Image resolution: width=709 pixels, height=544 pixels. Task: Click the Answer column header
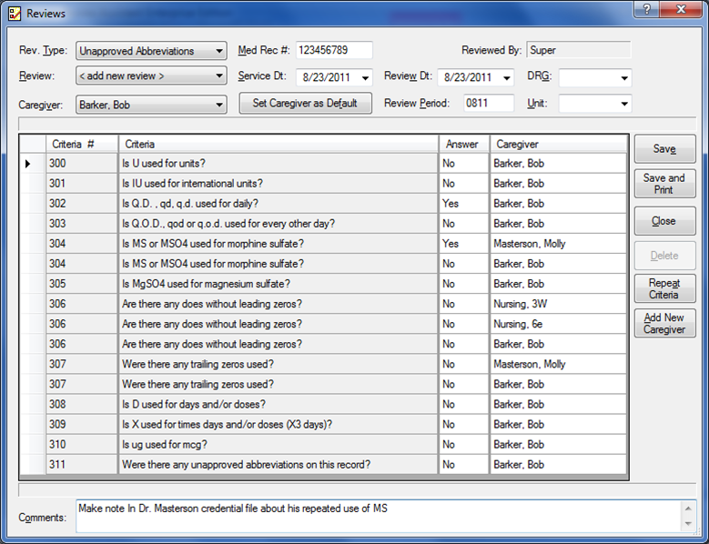pyautogui.click(x=464, y=144)
